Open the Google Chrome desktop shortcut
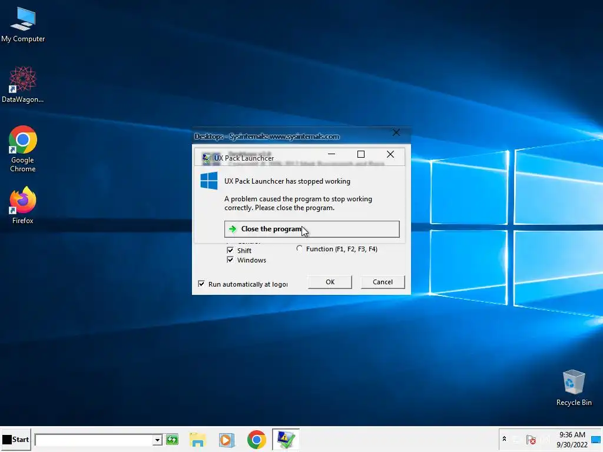603x452 pixels. point(23,149)
